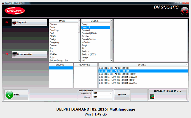The image size is (191, 118).
Task: Select 2.5L CRDi 116 - A2 CR EURO5 CDPF
Action: 143,74
